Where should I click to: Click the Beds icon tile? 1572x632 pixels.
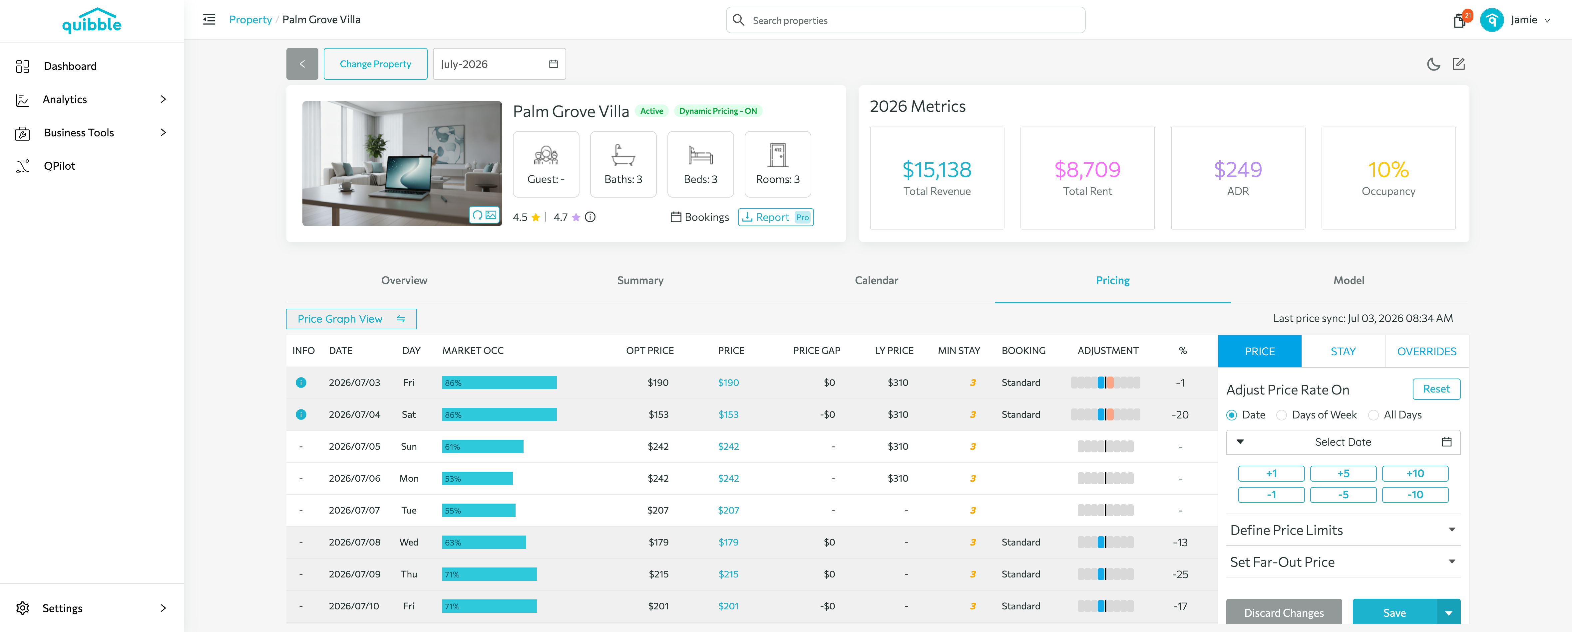point(700,155)
